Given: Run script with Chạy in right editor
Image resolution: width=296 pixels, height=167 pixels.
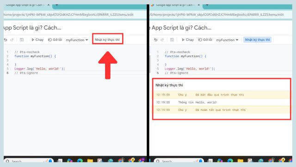Looking at the screenshot, I should pyautogui.click(x=188, y=40).
